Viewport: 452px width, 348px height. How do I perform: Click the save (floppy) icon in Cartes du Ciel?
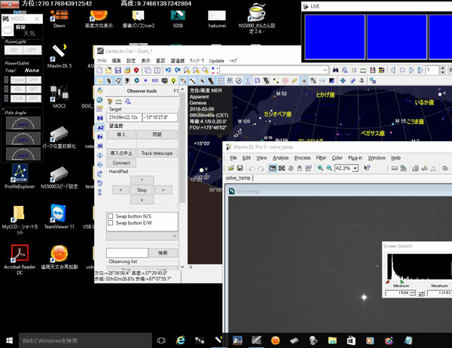click(118, 70)
